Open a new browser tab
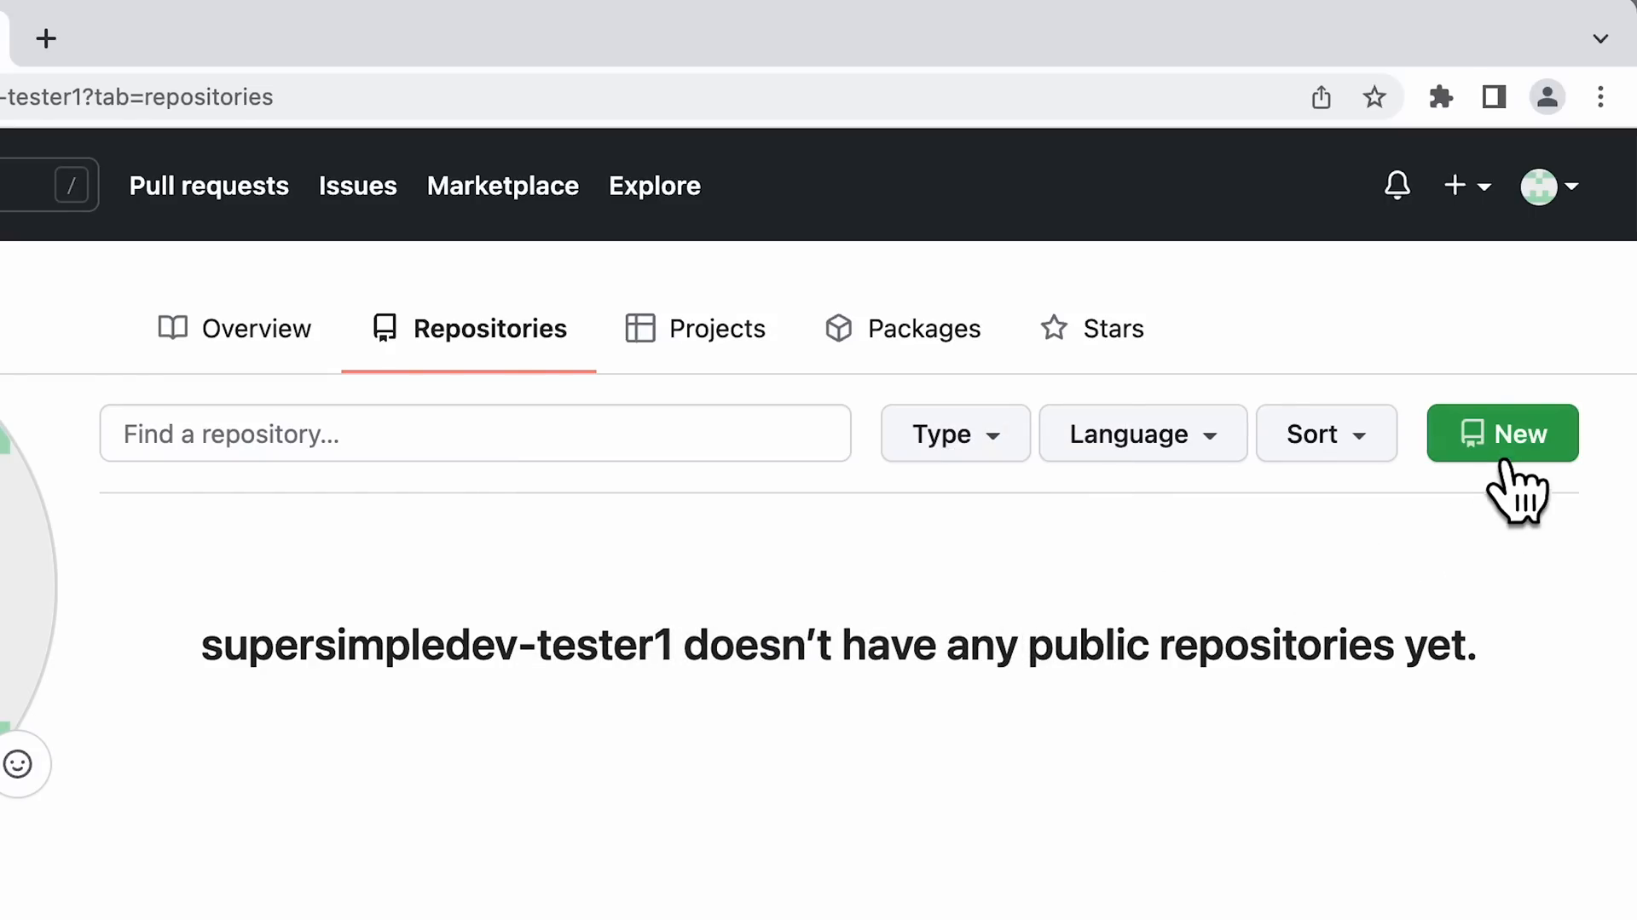The width and height of the screenshot is (1637, 920). point(46,38)
